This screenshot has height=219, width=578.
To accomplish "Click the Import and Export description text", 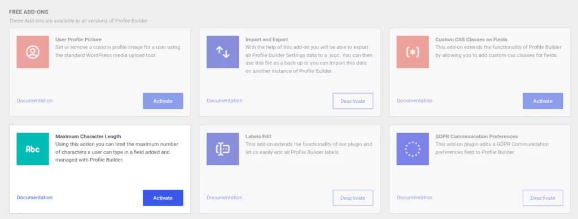I will 309,59.
